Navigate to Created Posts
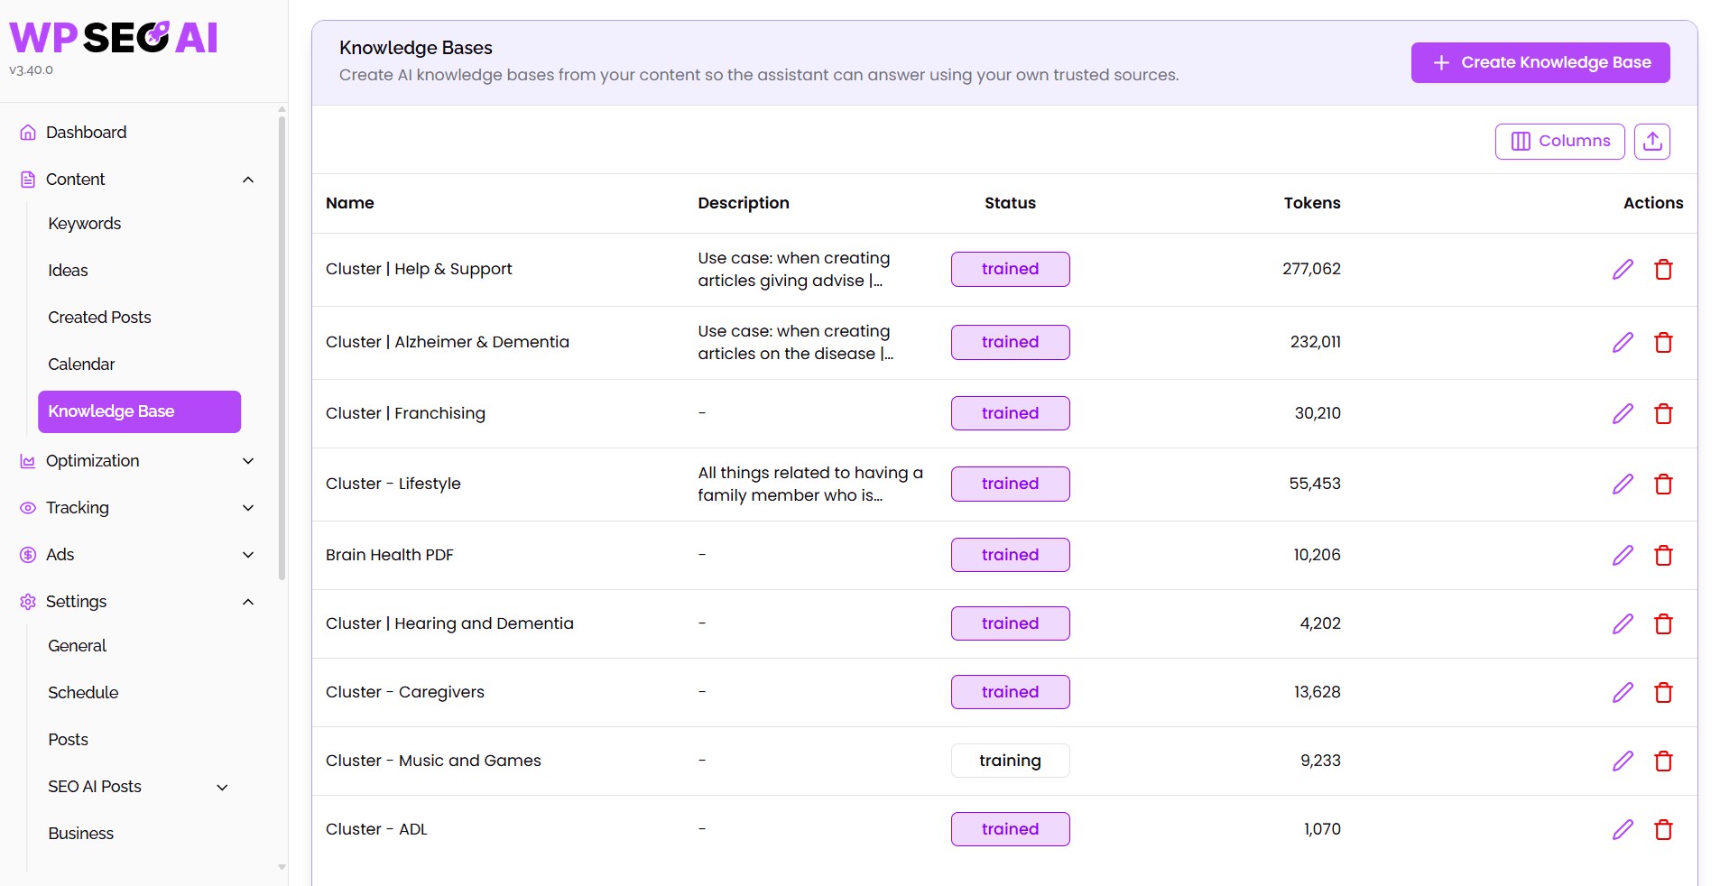The image size is (1720, 886). 99,318
